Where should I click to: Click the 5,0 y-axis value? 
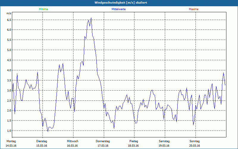[9, 50]
